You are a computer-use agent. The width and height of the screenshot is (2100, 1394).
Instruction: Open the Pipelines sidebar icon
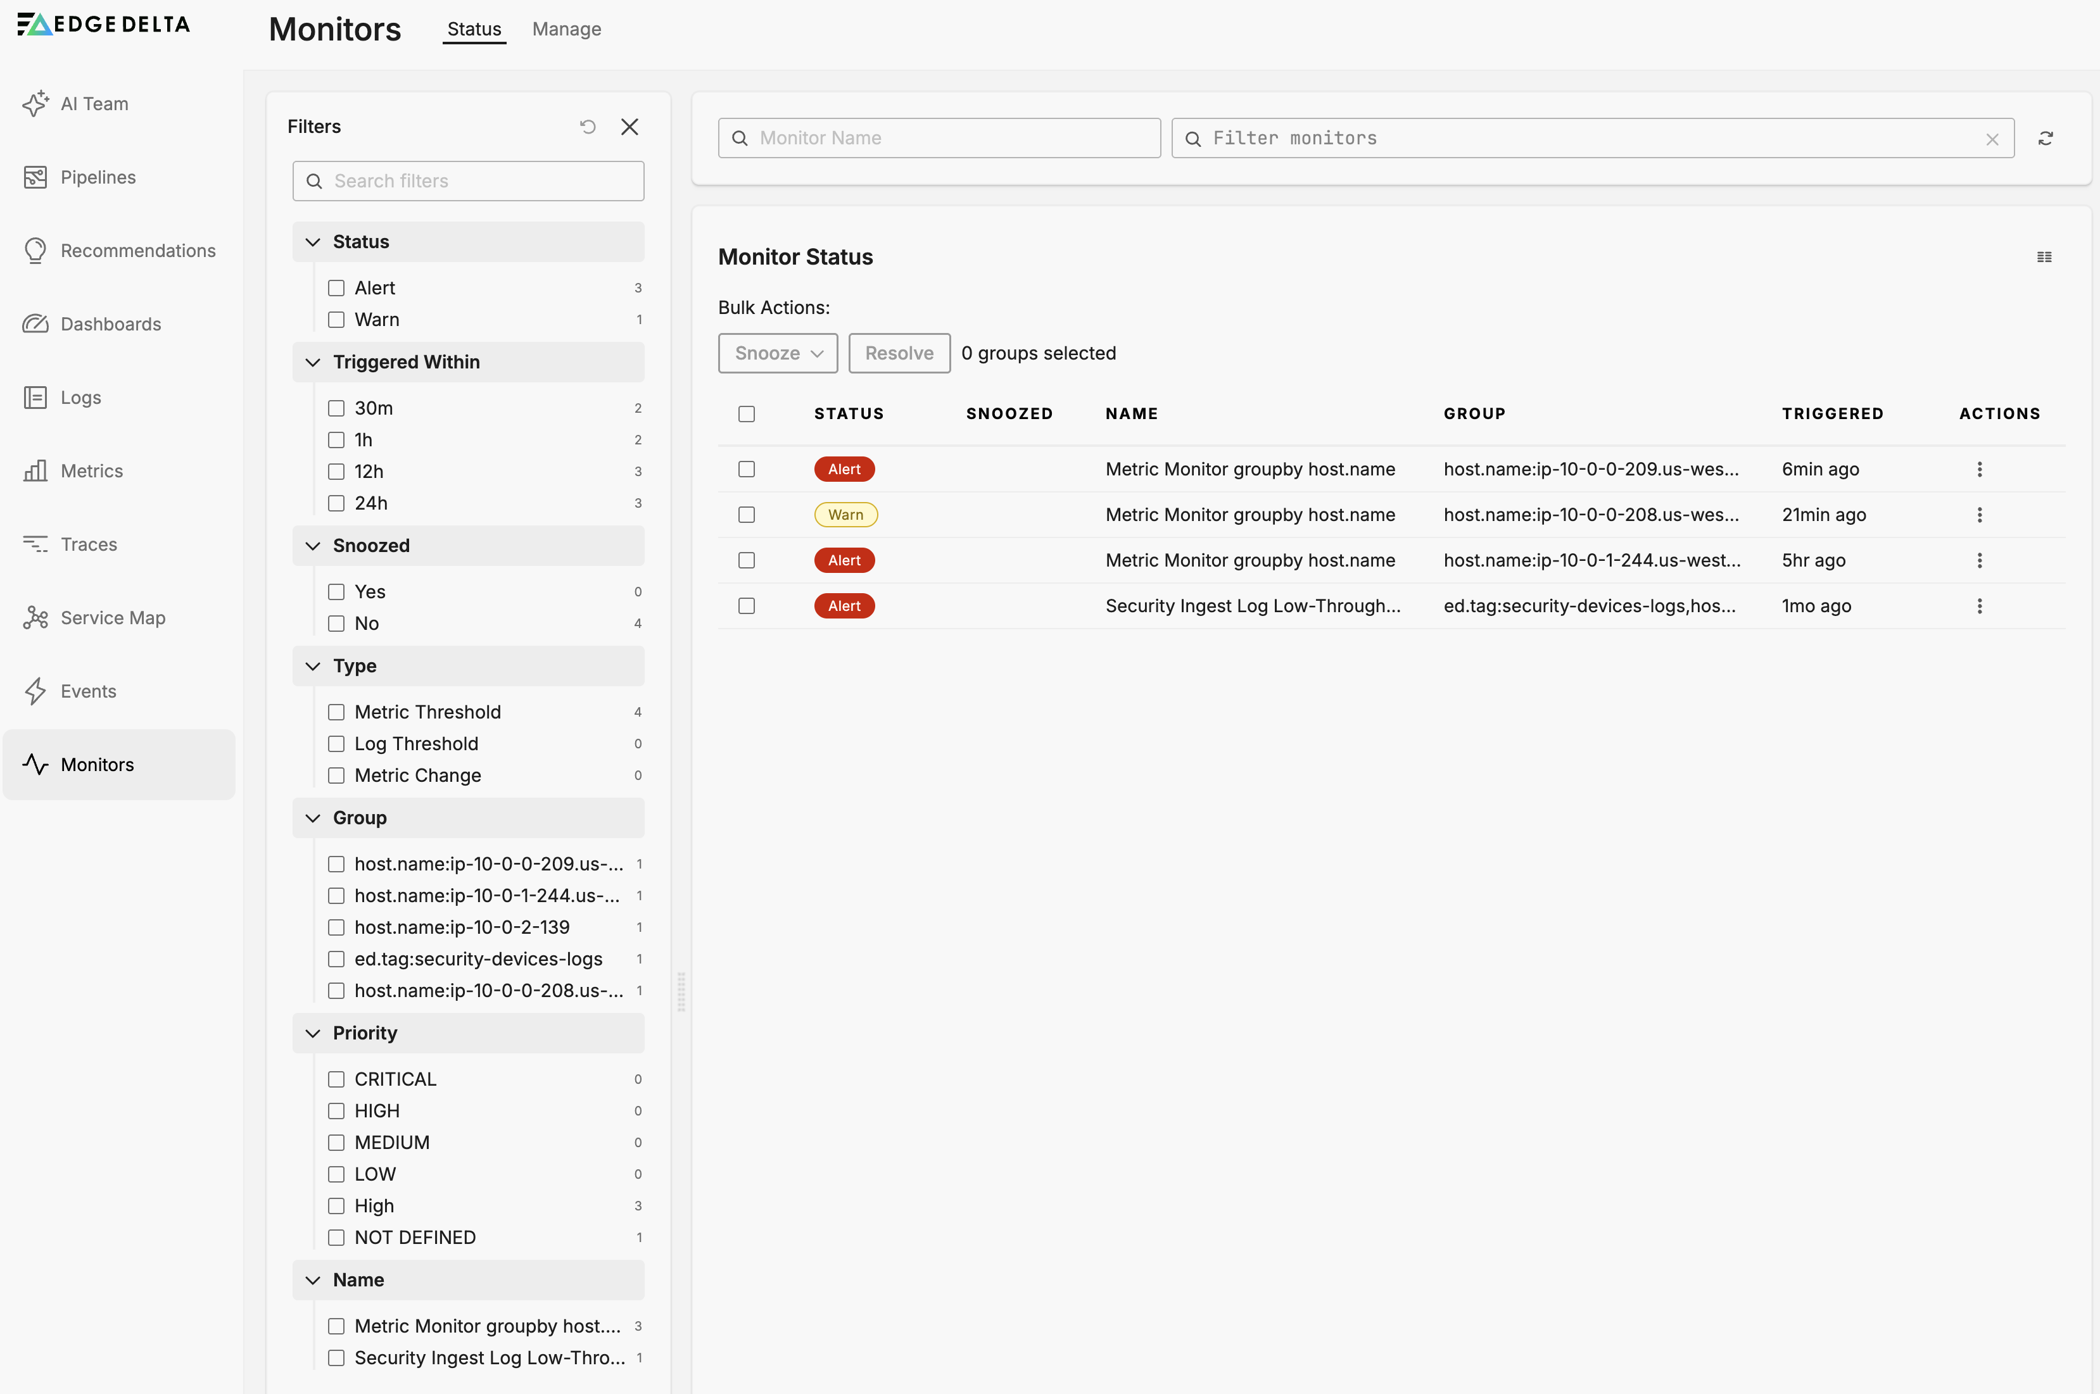coord(35,177)
